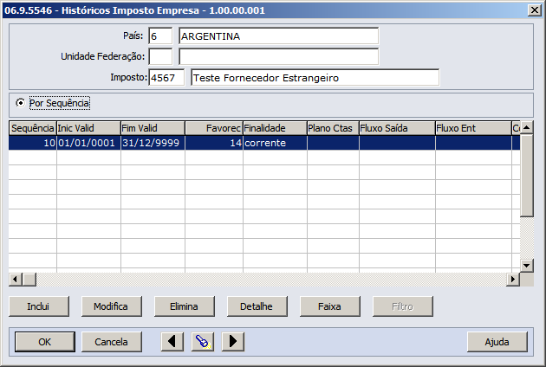
Task: Click the Sequência column header
Action: pos(33,128)
